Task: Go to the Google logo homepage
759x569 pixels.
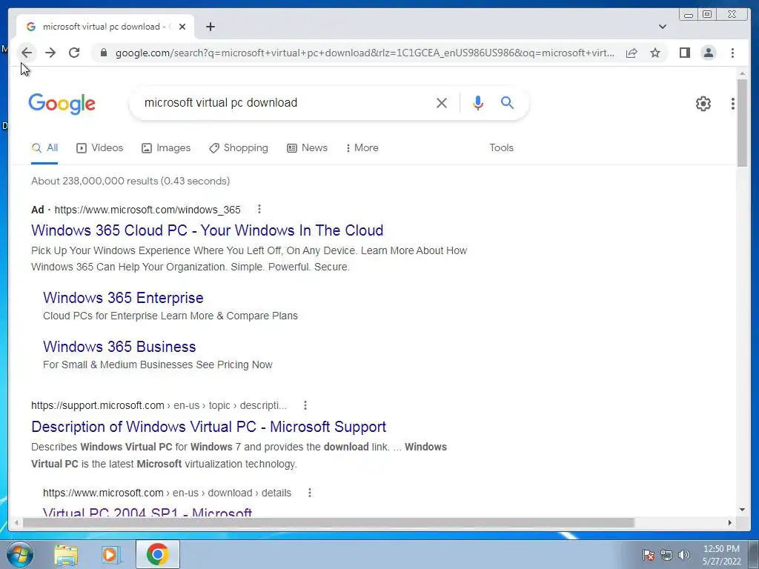Action: (x=62, y=104)
